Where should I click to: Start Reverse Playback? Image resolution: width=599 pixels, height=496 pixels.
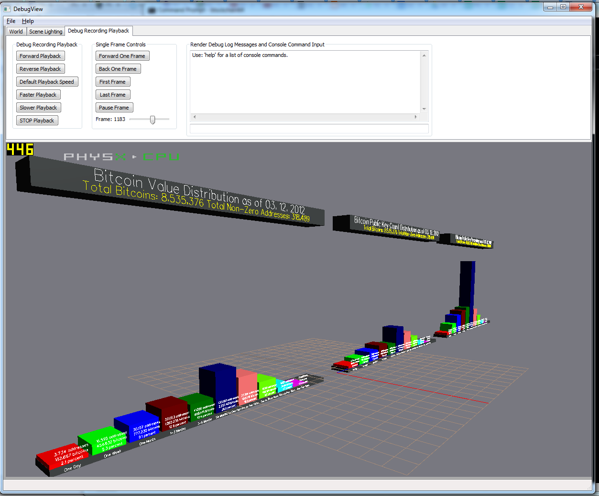(x=40, y=69)
